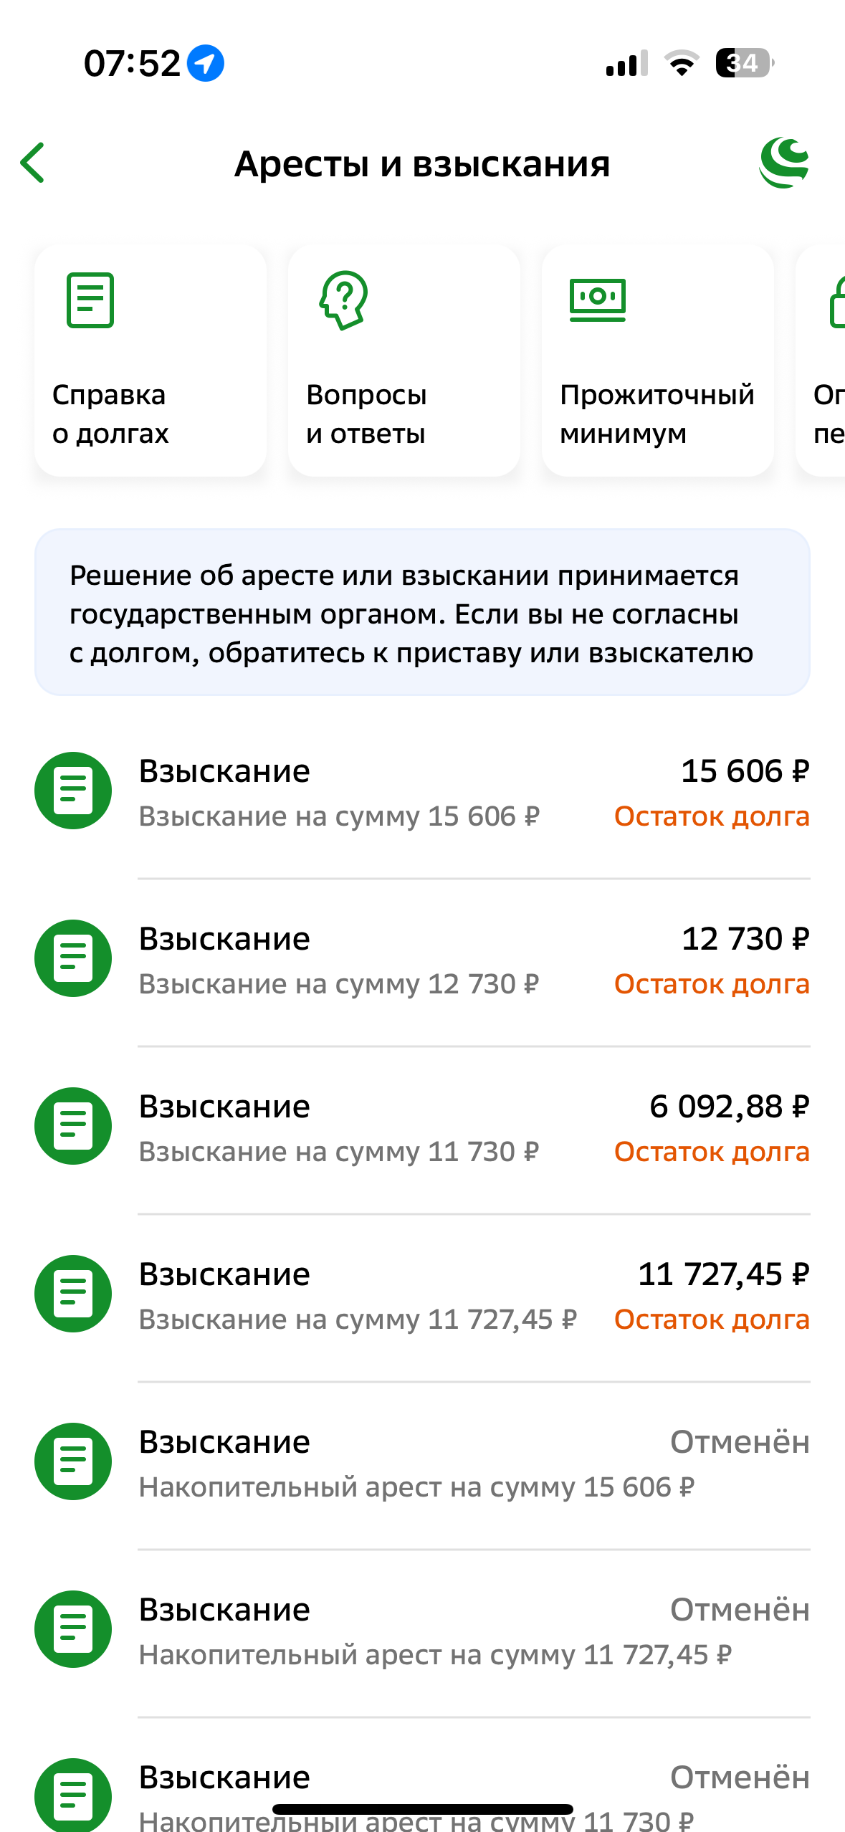The height and width of the screenshot is (1832, 845).
Task: Open the Справка о долгах document icon
Action: point(90,302)
